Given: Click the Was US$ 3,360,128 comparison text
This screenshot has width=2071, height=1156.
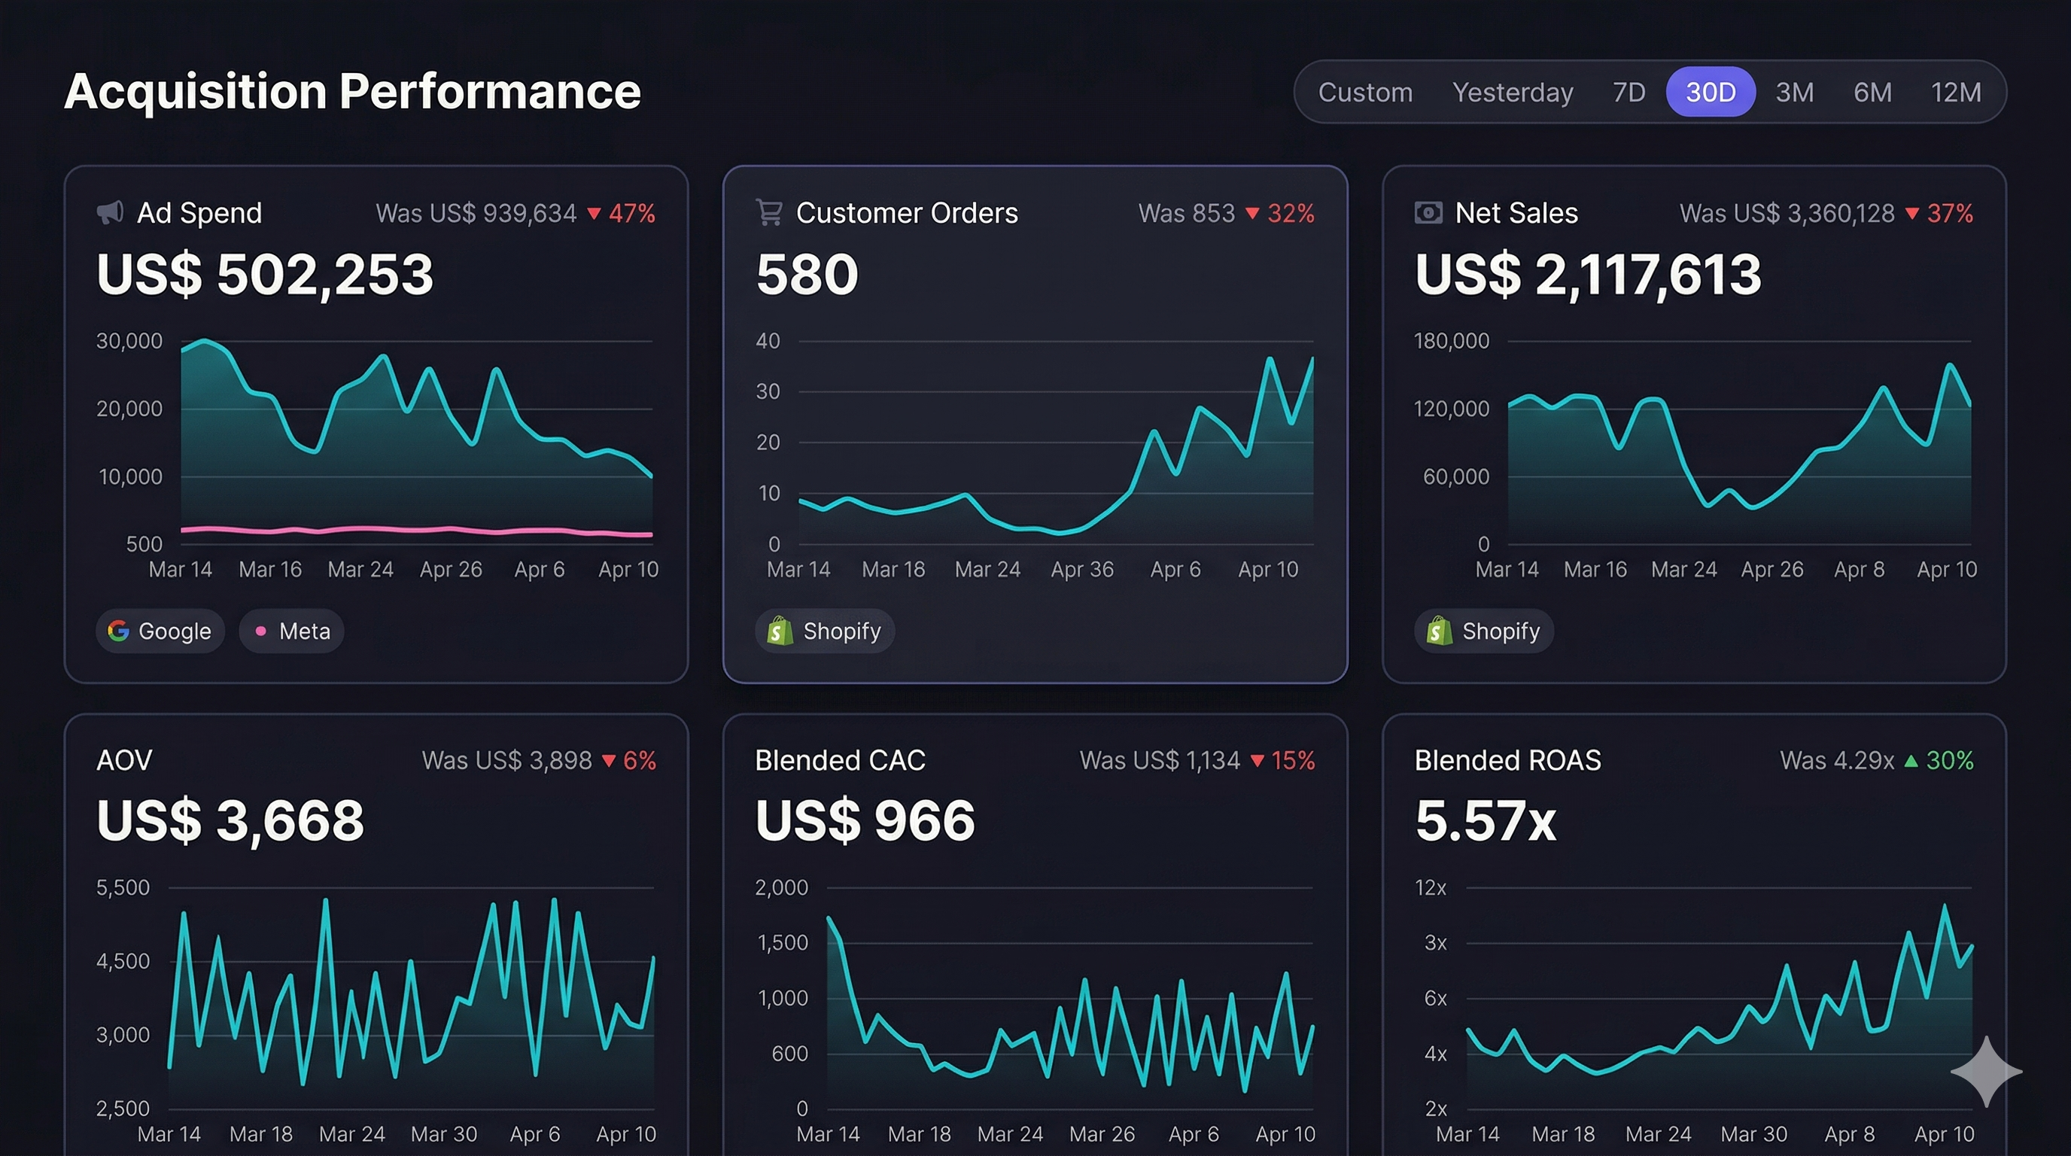Looking at the screenshot, I should (x=1787, y=214).
